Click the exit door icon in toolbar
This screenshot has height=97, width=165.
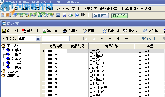pyautogui.click(x=83, y=15)
